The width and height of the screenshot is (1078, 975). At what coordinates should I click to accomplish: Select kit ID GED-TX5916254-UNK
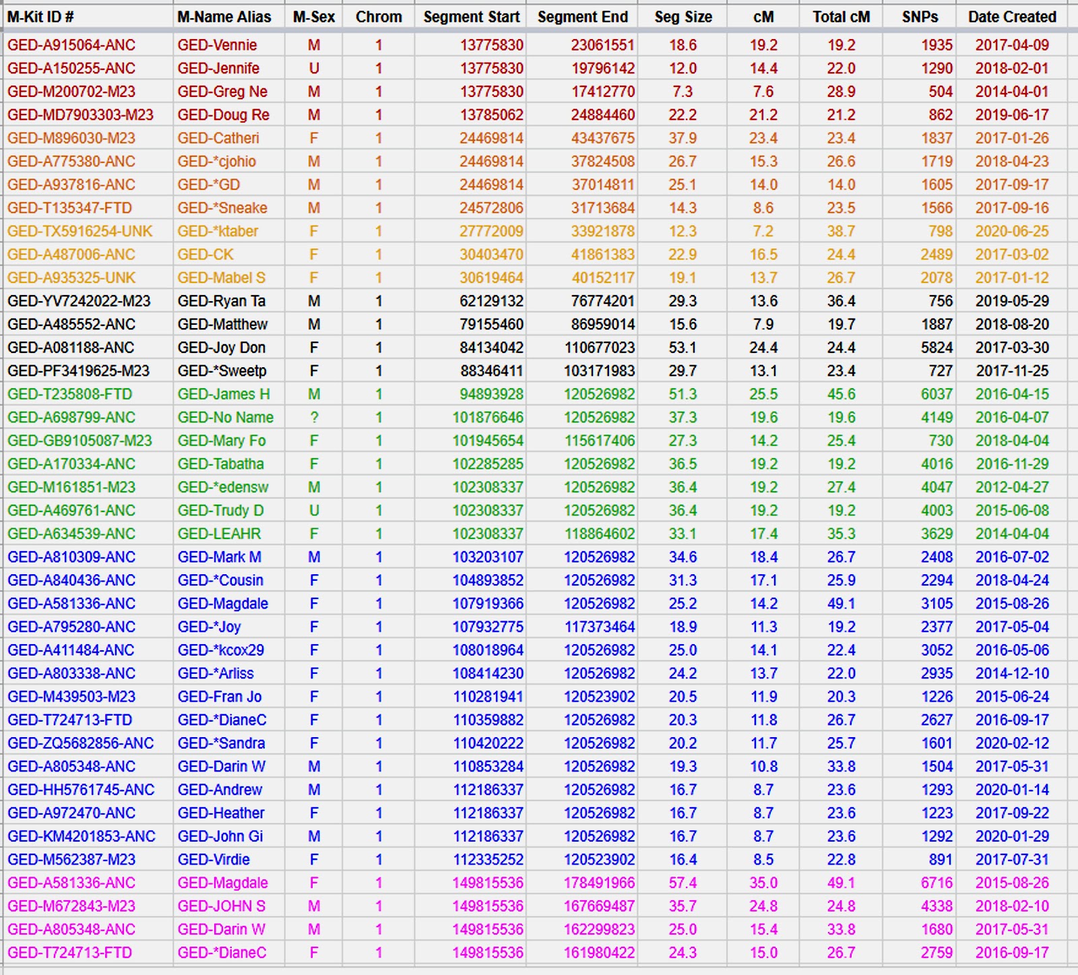pos(80,231)
